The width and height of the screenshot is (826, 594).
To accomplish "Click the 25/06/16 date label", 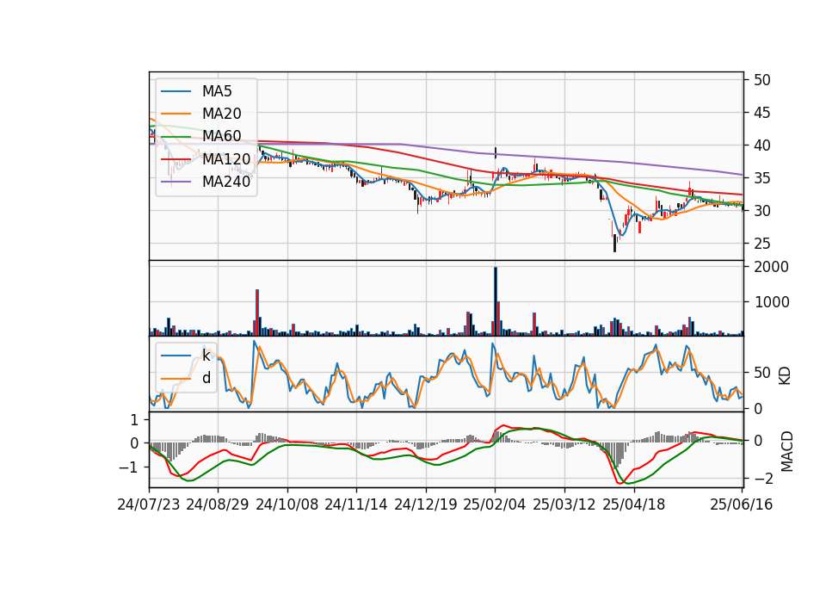I will click(741, 504).
